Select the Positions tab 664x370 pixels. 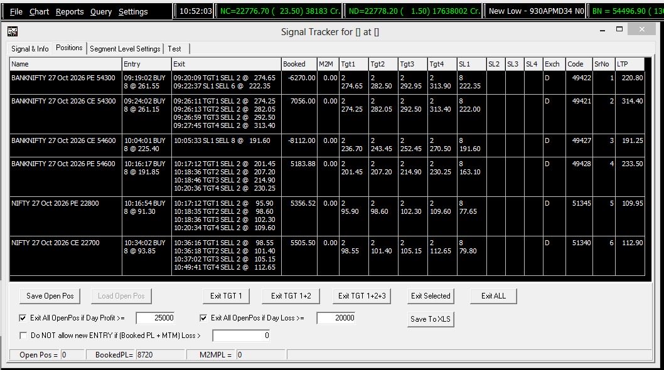[69, 48]
